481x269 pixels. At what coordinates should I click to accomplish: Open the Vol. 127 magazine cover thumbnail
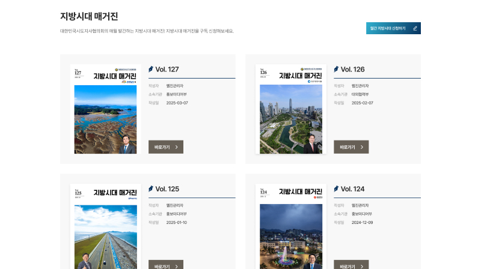[106, 109]
